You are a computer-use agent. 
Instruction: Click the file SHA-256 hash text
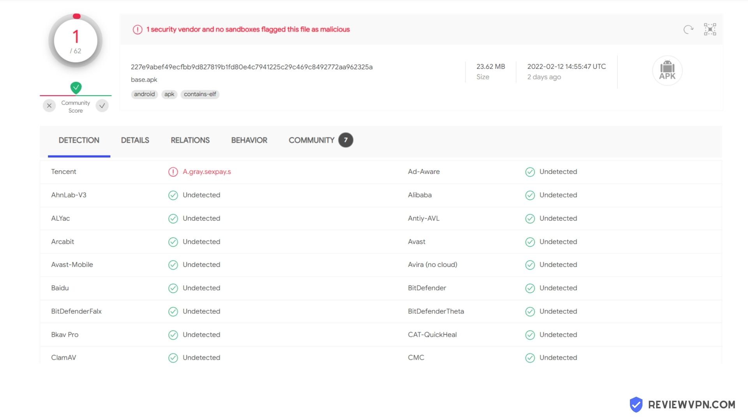(x=252, y=67)
